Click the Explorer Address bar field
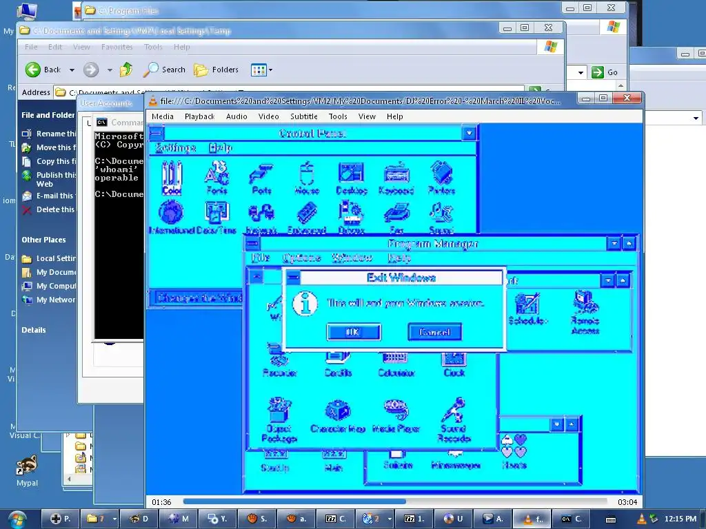 pyautogui.click(x=290, y=92)
